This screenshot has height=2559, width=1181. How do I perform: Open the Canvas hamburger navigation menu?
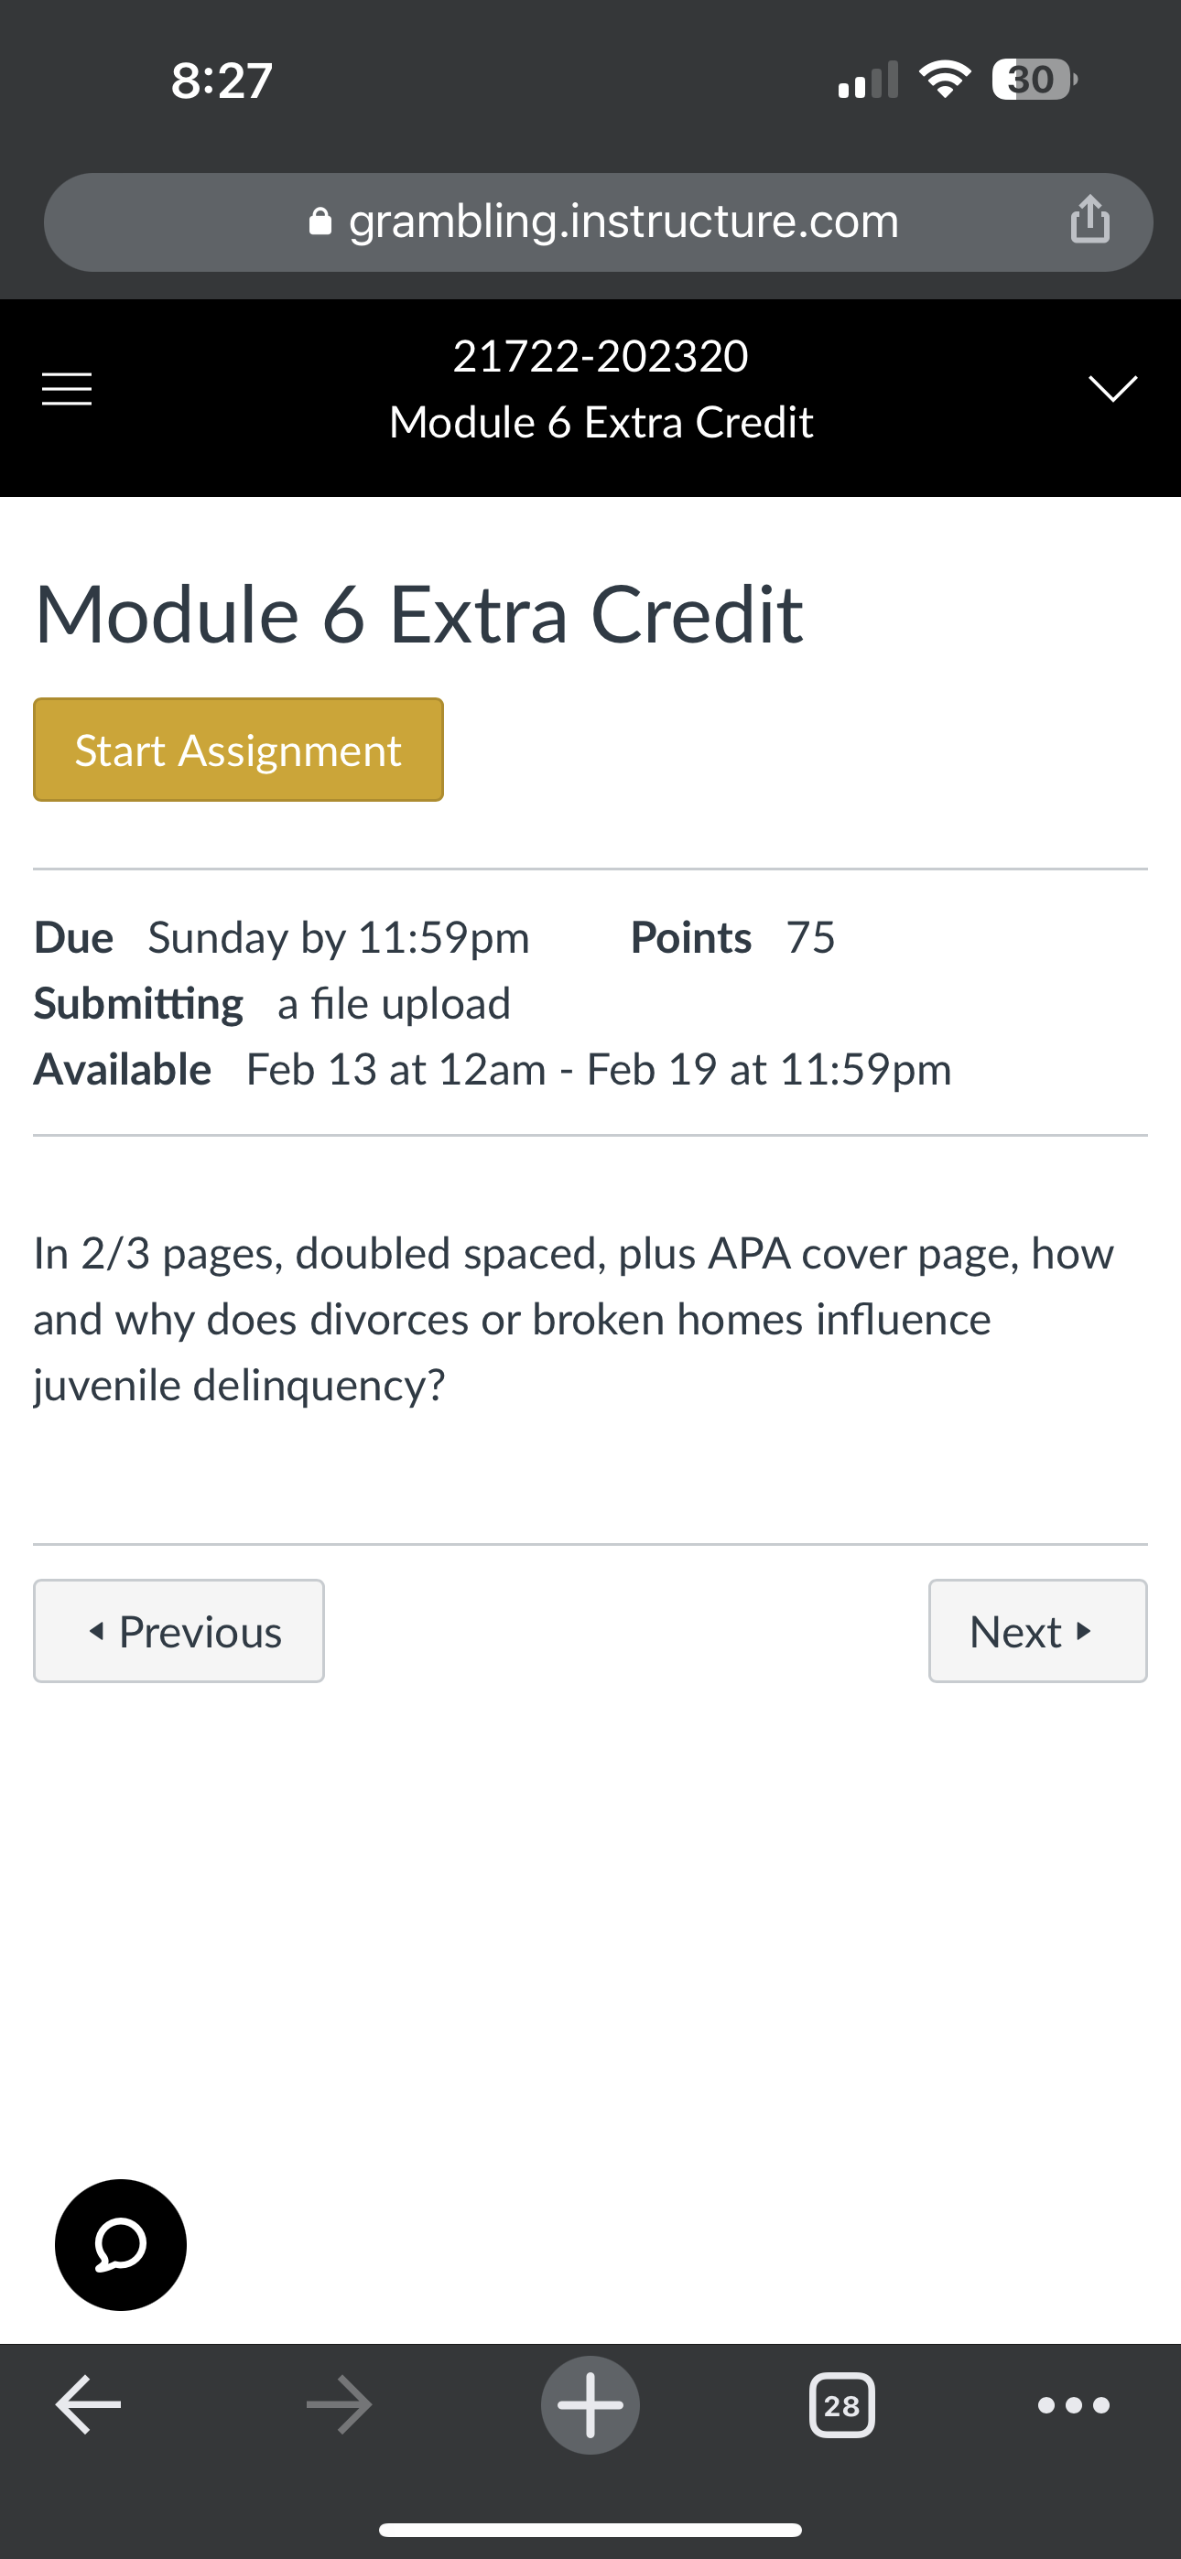(67, 388)
